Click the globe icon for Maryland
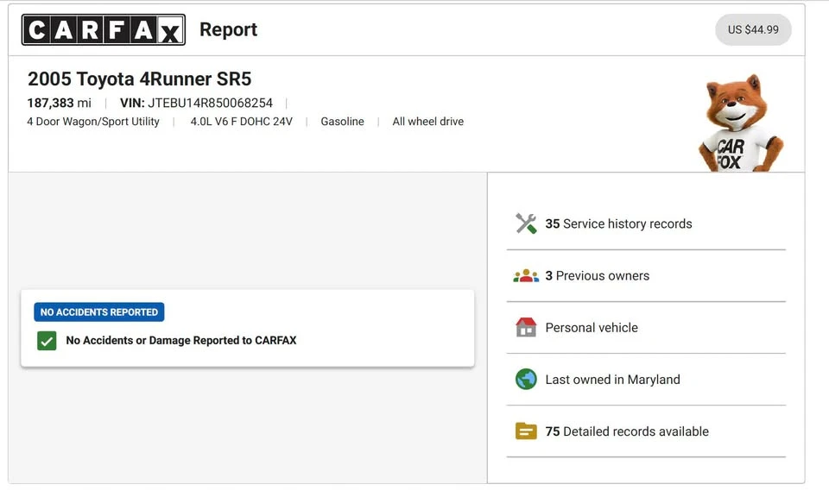This screenshot has width=829, height=497. [x=526, y=379]
